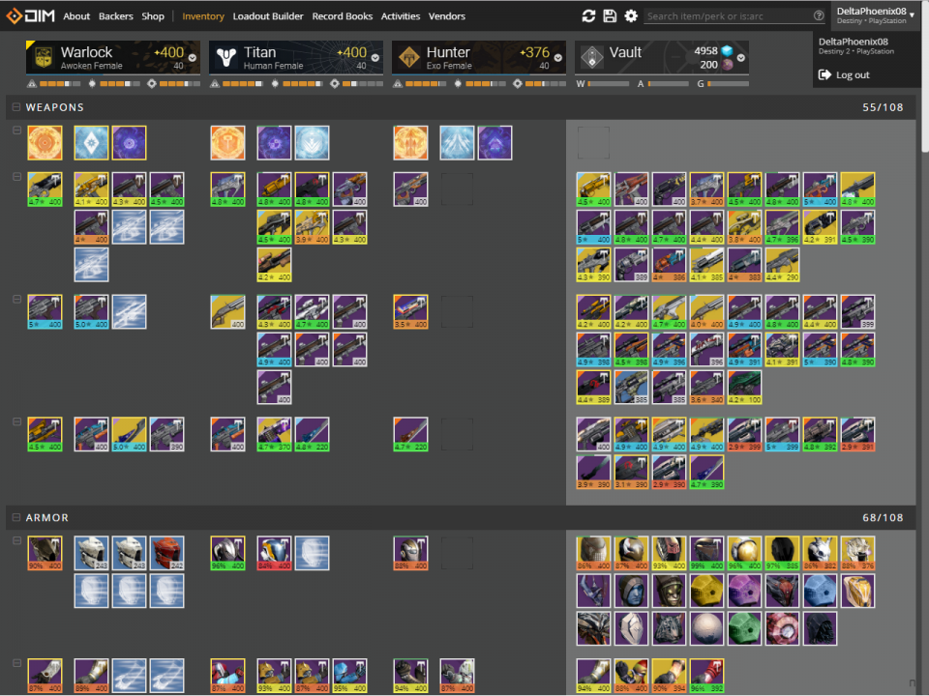The height and width of the screenshot is (696, 929).
Task: Open settings via the gear icon
Action: pos(631,15)
